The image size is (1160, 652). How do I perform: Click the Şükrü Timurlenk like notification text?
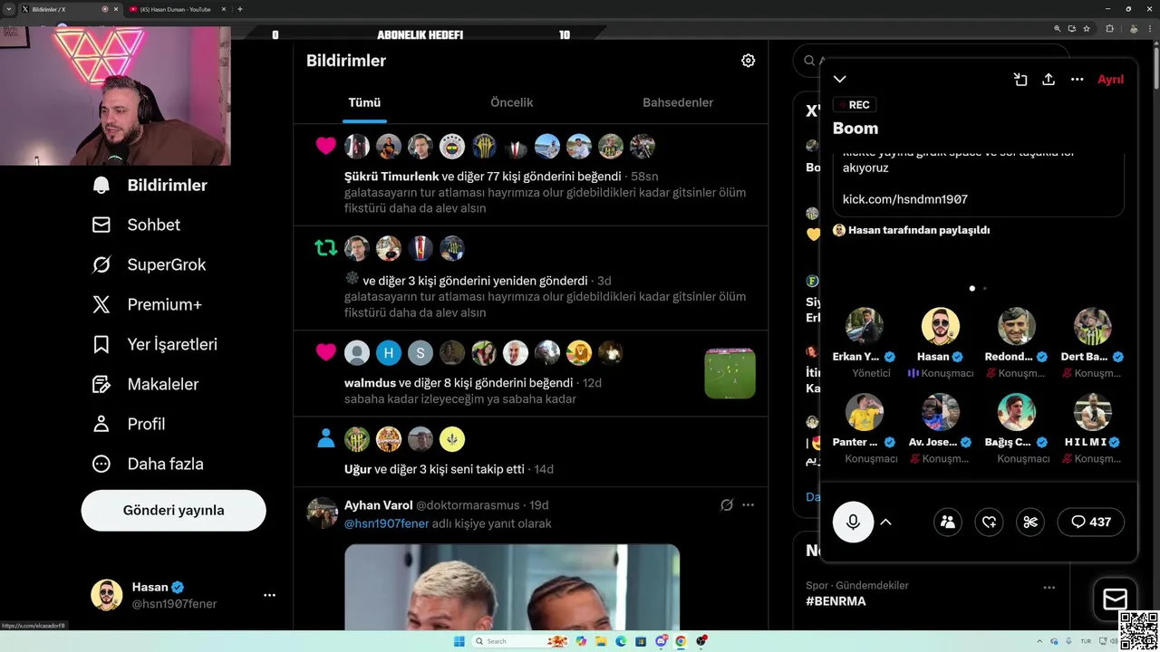(x=483, y=177)
